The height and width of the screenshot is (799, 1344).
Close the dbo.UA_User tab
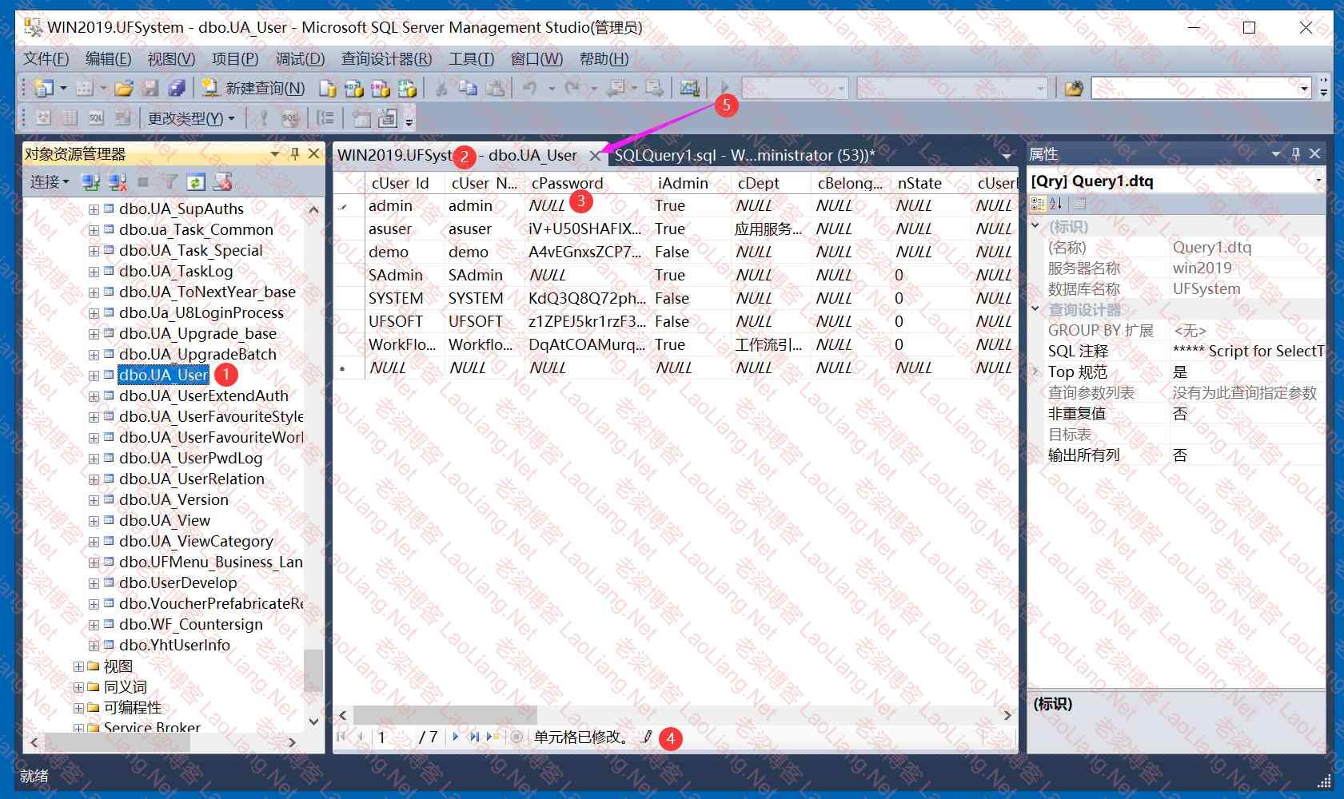(595, 156)
